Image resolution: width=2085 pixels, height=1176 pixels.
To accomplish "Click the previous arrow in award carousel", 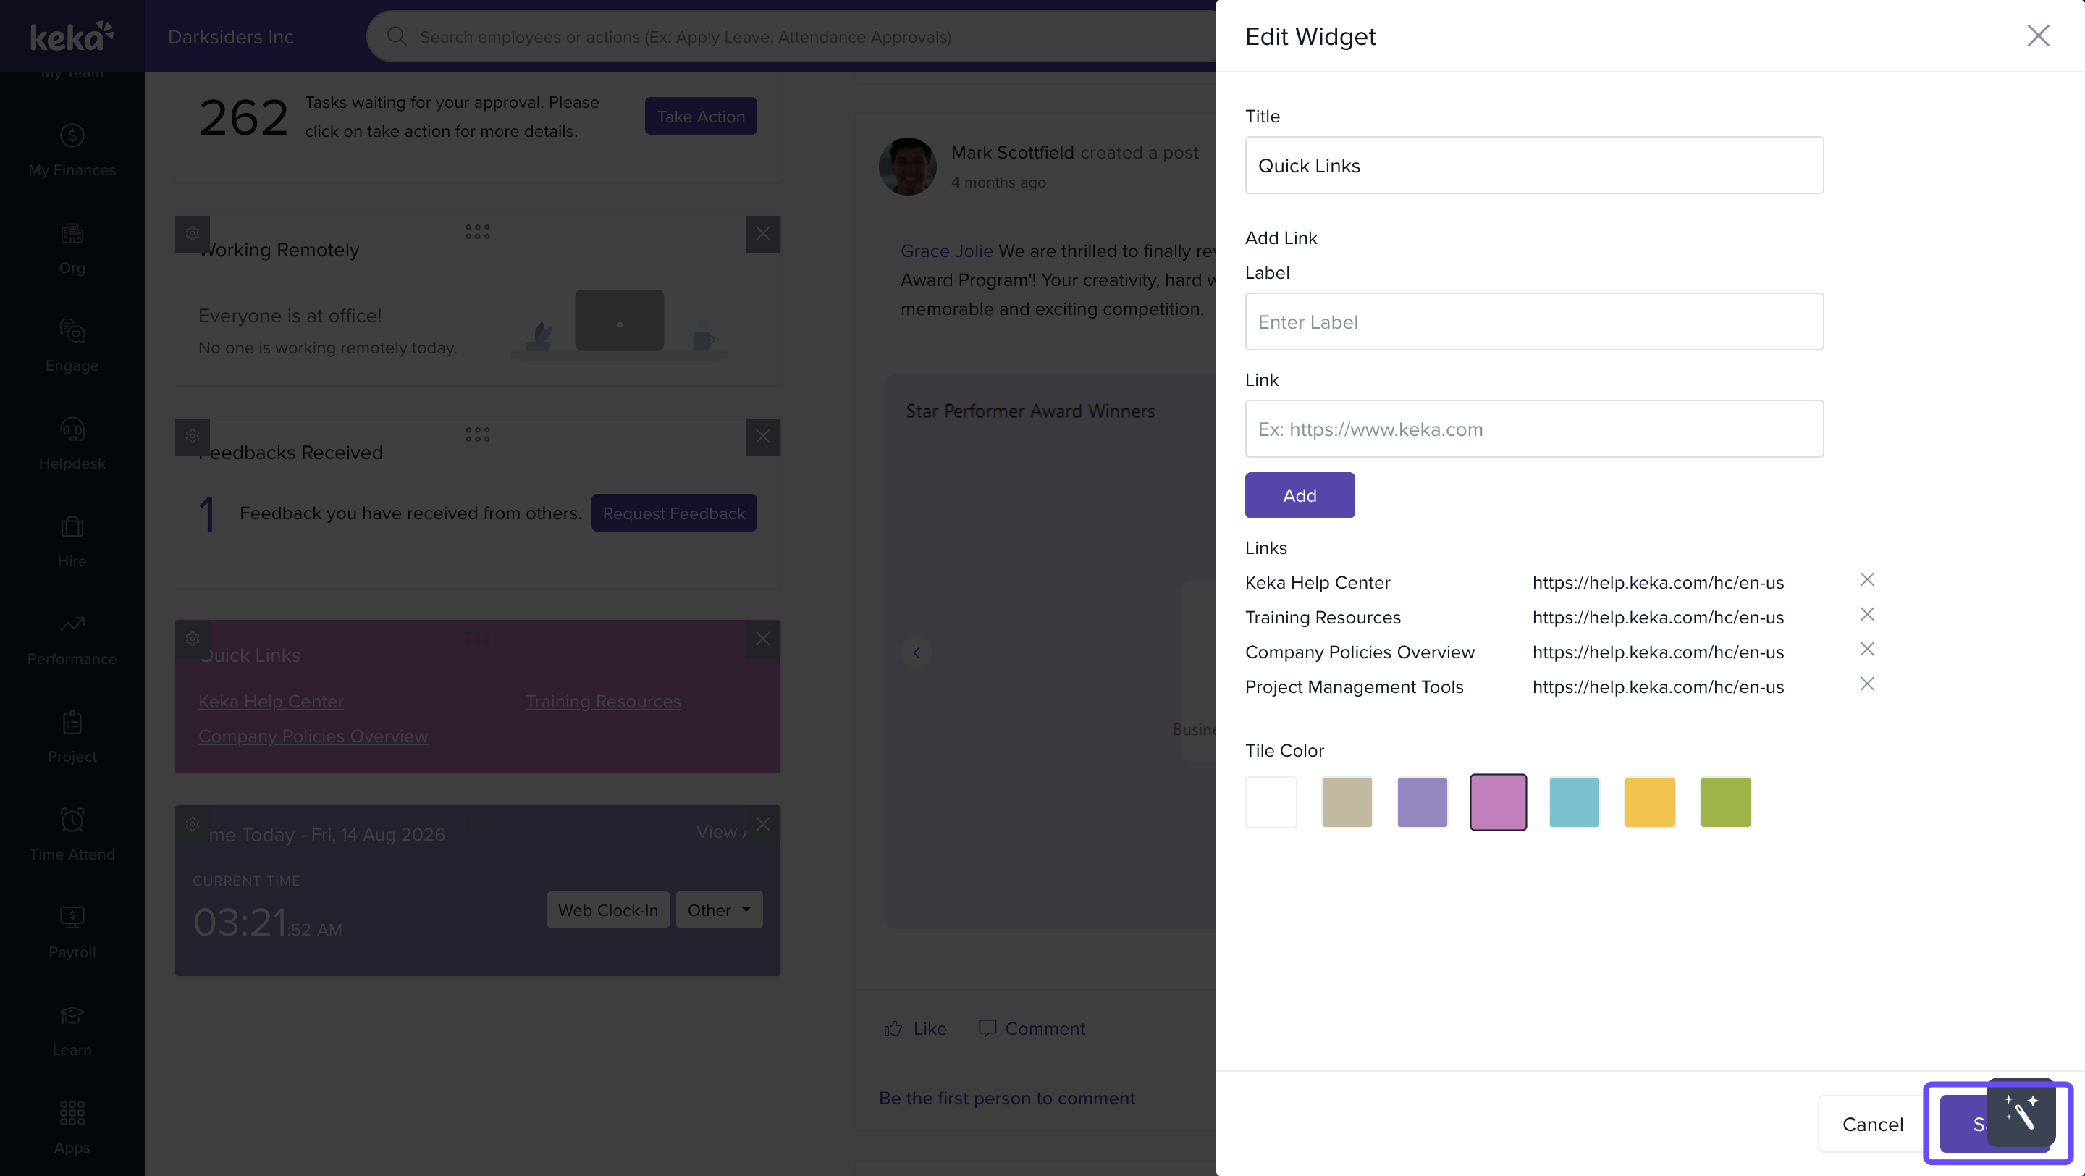I will [917, 652].
